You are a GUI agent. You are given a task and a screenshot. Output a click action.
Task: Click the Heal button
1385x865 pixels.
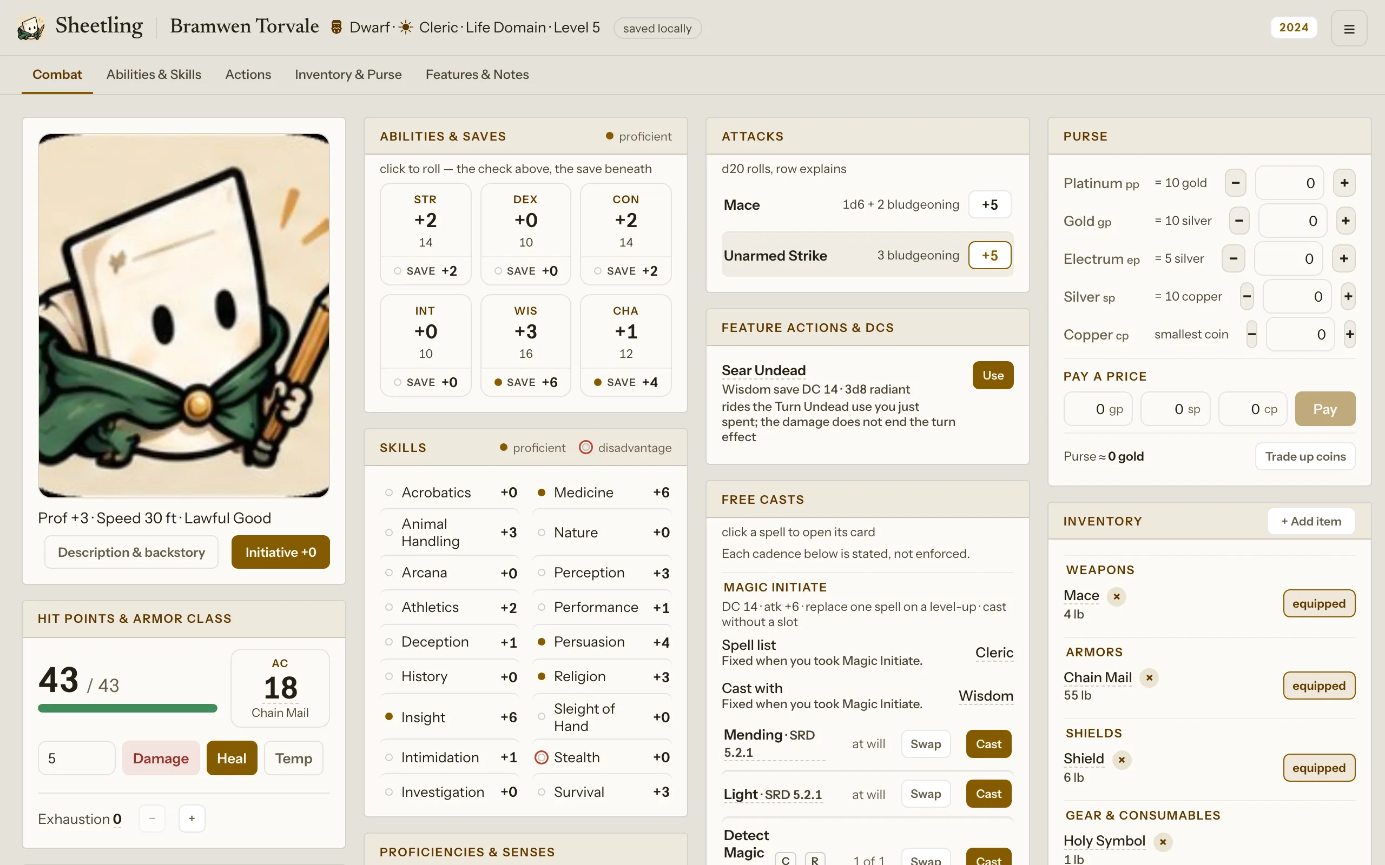pyautogui.click(x=231, y=758)
